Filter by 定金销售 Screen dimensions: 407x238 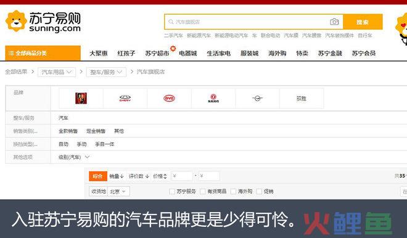[x=96, y=131]
